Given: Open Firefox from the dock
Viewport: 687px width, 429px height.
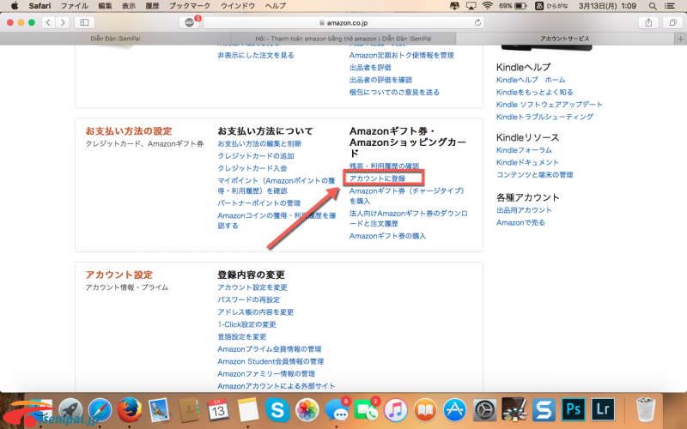Looking at the screenshot, I should pyautogui.click(x=130, y=410).
